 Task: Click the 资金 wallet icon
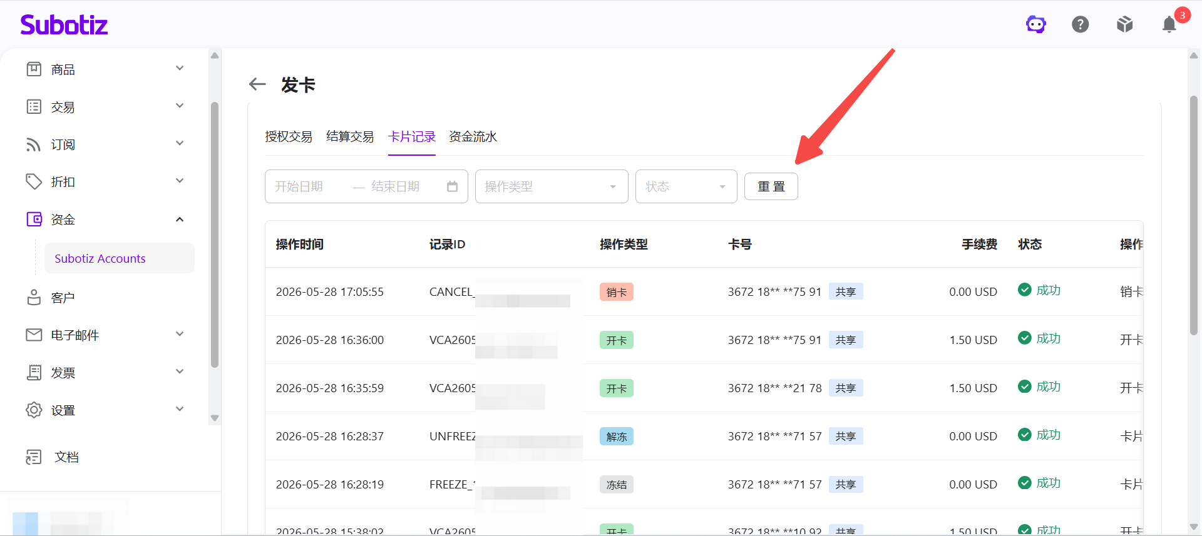pyautogui.click(x=34, y=219)
